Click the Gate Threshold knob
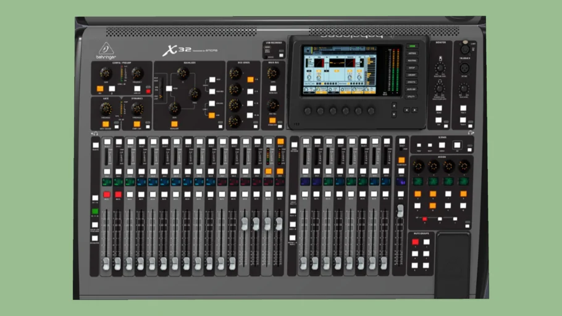The image size is (562, 316). [106, 109]
